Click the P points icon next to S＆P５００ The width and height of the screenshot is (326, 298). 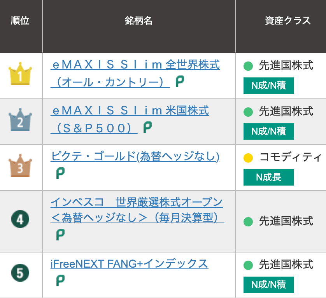click(x=147, y=127)
